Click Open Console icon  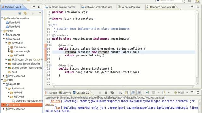click(163, 93)
